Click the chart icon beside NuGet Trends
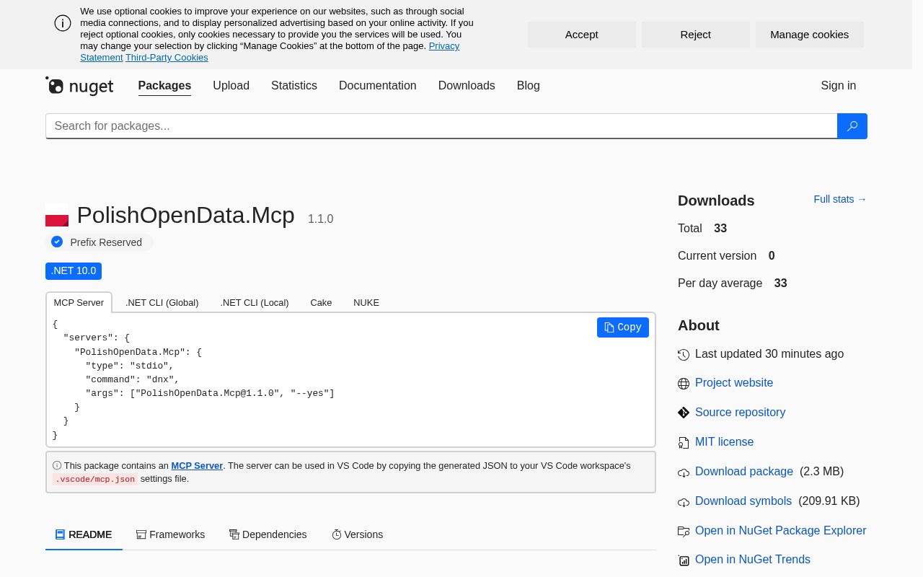Screen dimensions: 923x577 point(684,560)
